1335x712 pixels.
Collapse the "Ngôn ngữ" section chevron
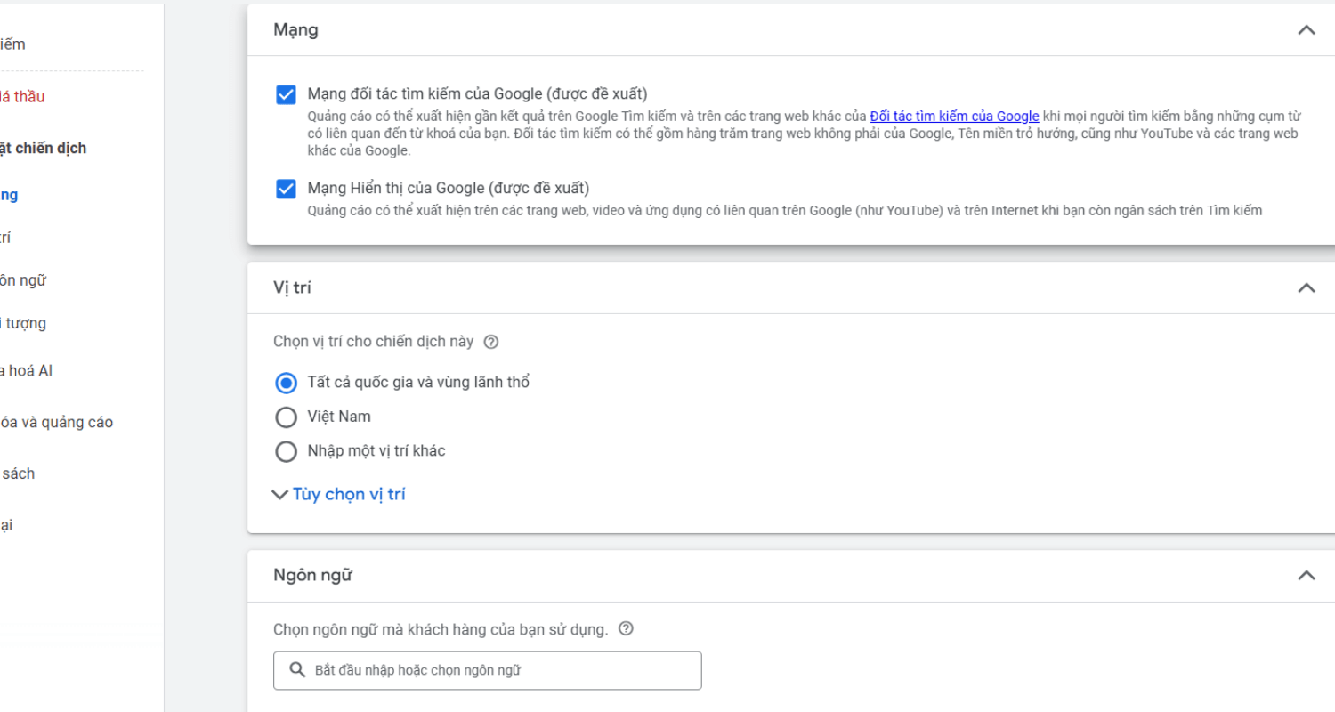[x=1306, y=575]
